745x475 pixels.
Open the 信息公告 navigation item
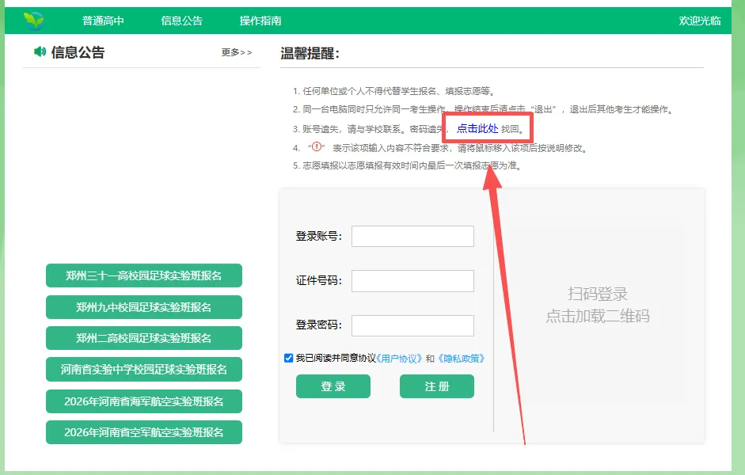182,21
